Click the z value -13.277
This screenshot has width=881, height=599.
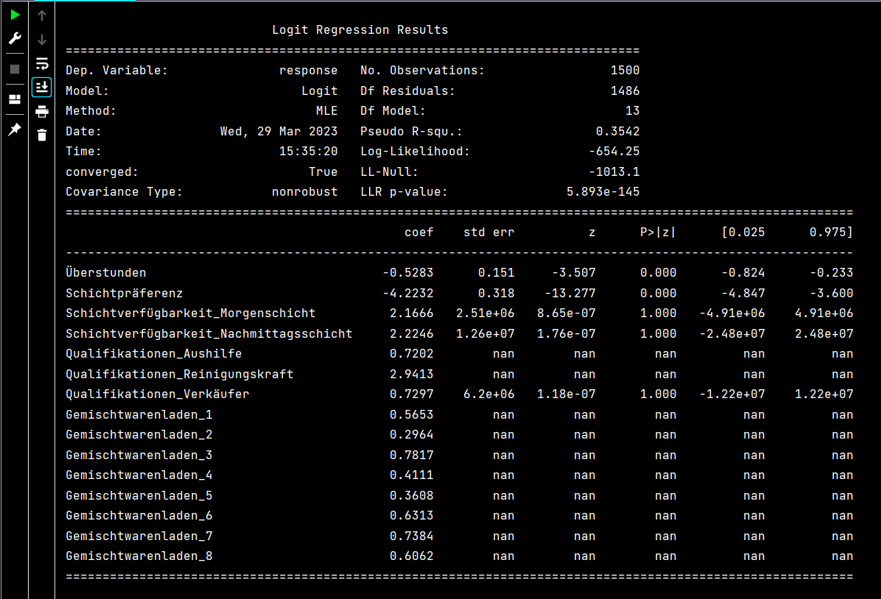(569, 293)
